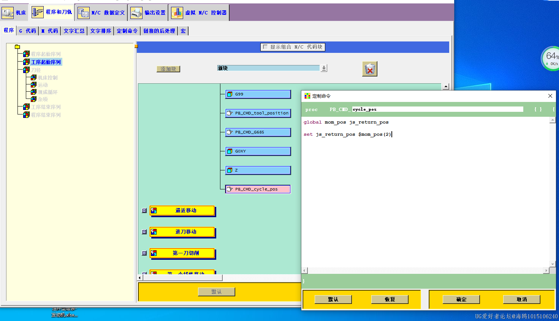Screen dimensions: 559x321
Task: Click the 刀径 node icon
Action: pyautogui.click(x=26, y=70)
